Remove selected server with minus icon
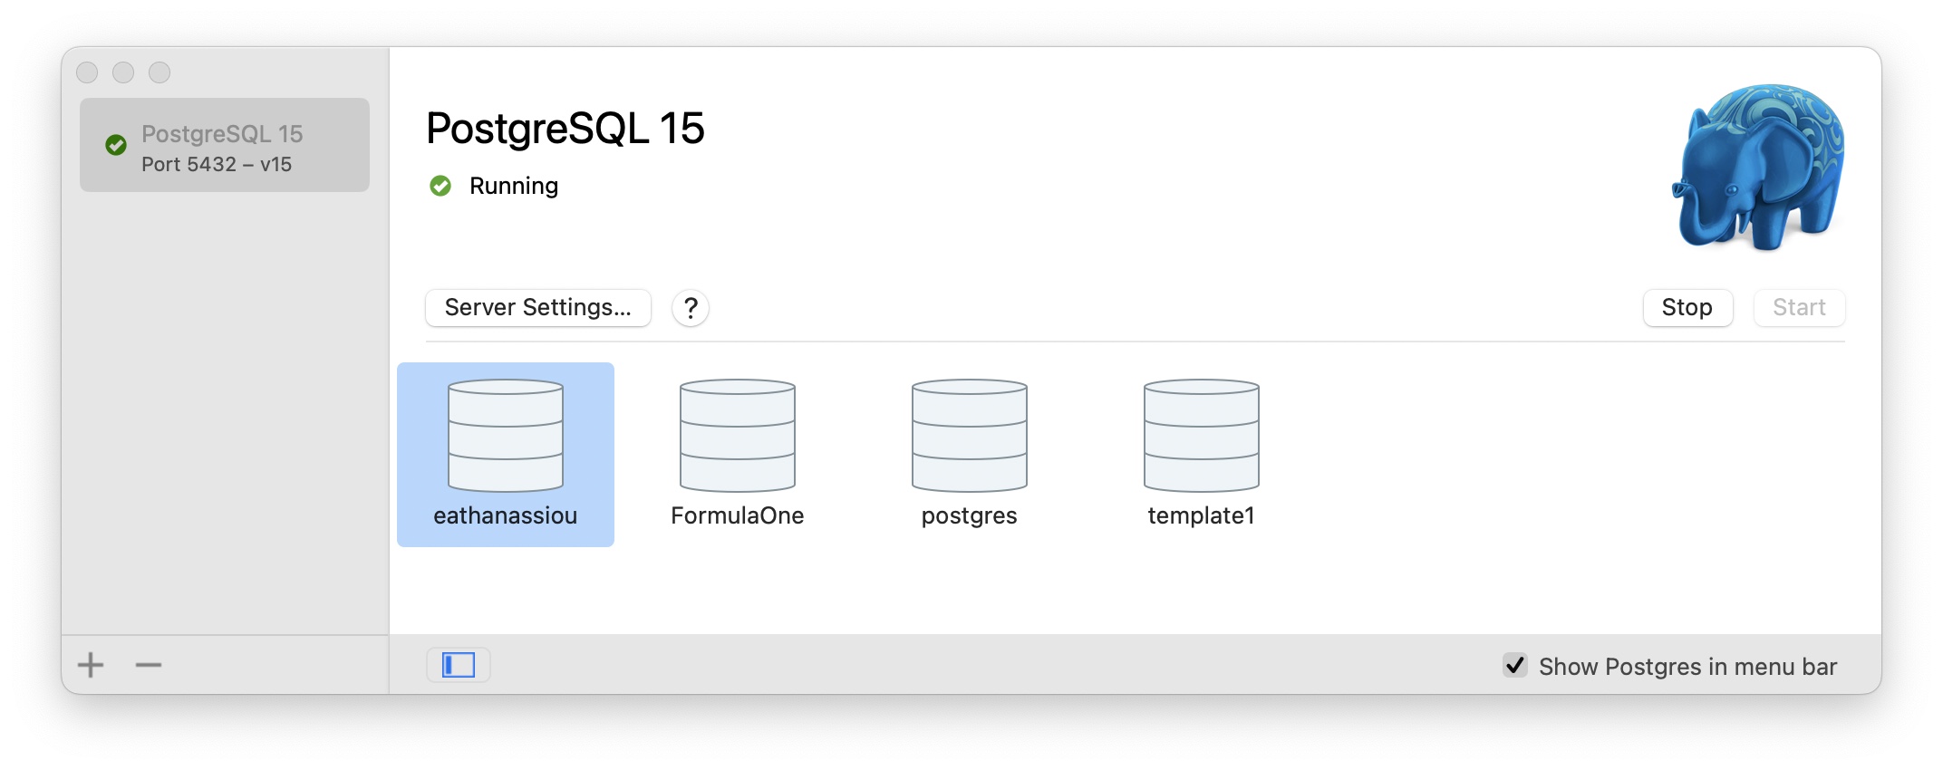Screen dimensions: 1943x770 [149, 665]
